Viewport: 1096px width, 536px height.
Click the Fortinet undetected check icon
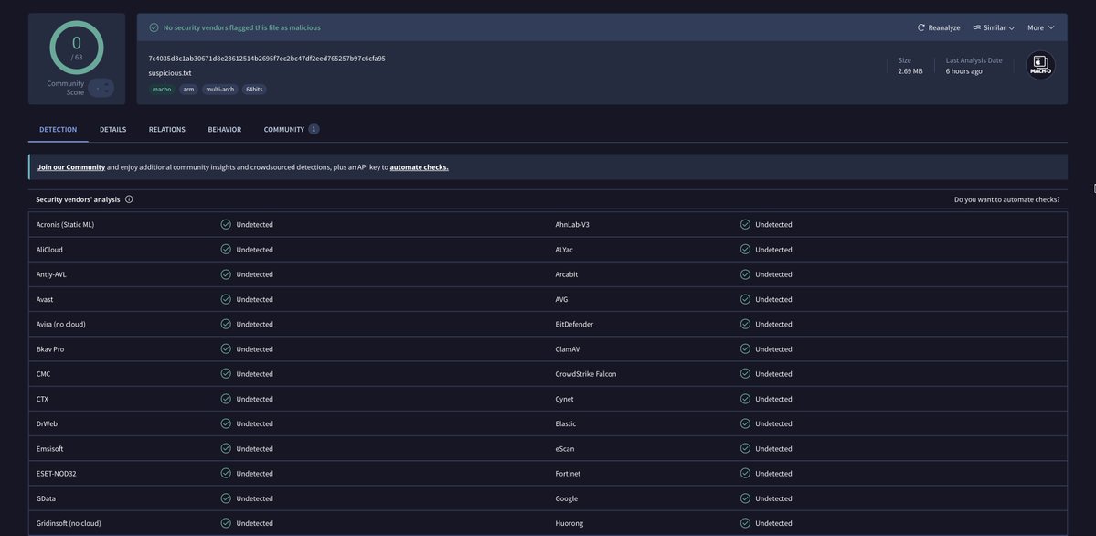745,473
